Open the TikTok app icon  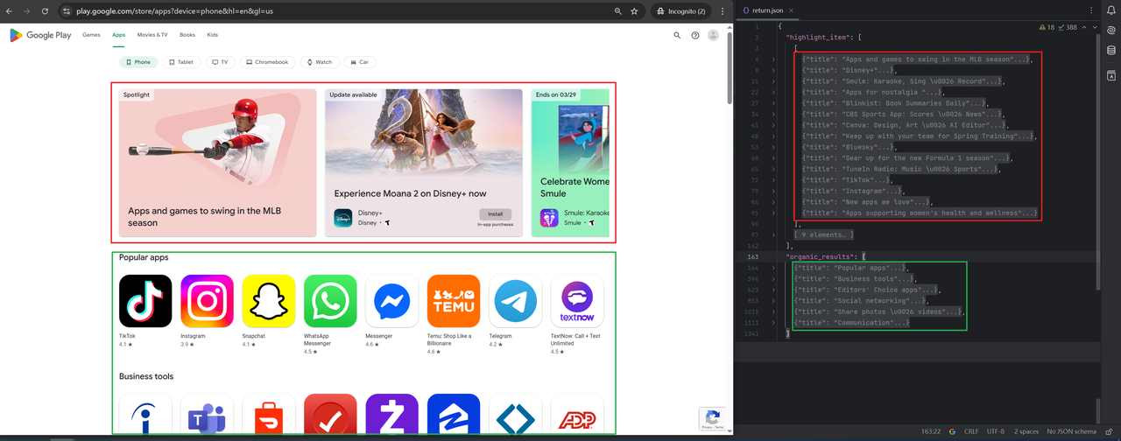145,301
